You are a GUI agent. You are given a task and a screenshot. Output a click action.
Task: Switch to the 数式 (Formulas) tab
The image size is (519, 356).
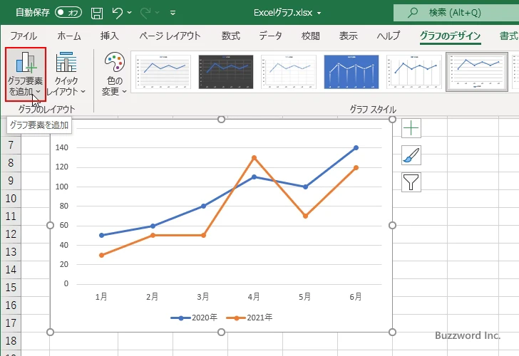coord(231,36)
